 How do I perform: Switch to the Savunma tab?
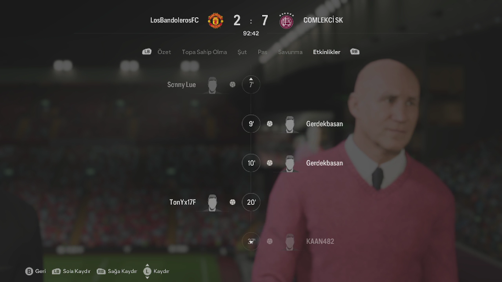coord(290,52)
